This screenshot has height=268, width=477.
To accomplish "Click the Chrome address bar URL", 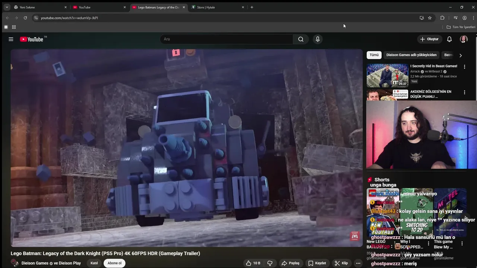I will 69,18.
